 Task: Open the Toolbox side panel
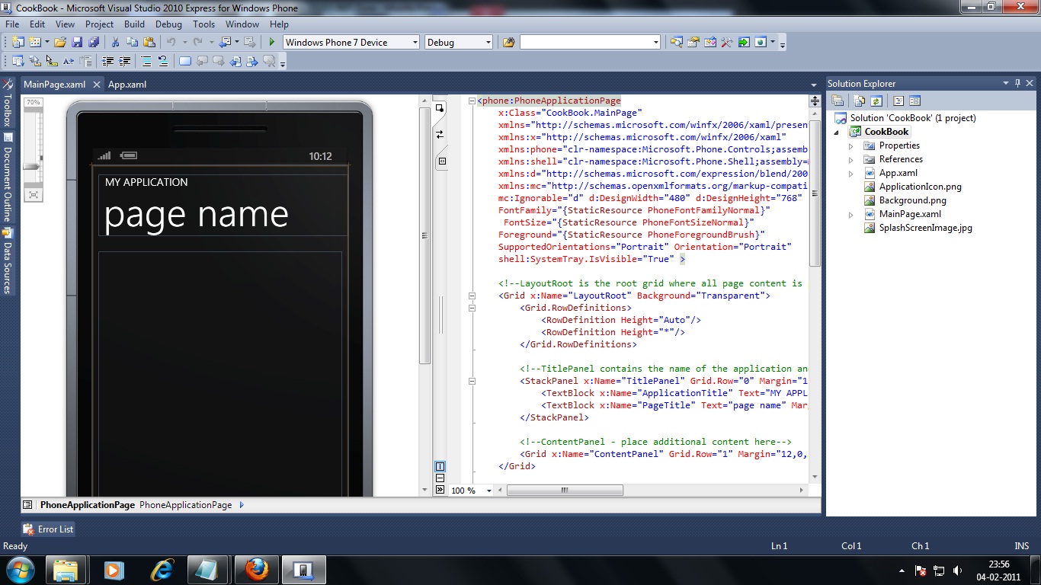pyautogui.click(x=8, y=104)
